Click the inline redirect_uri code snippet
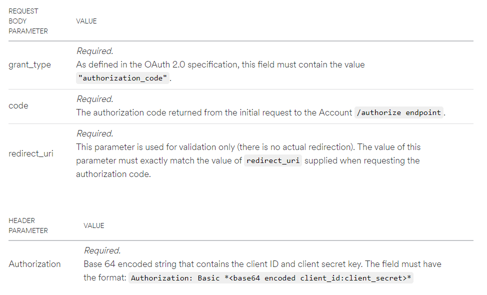487x295 pixels. 273,160
